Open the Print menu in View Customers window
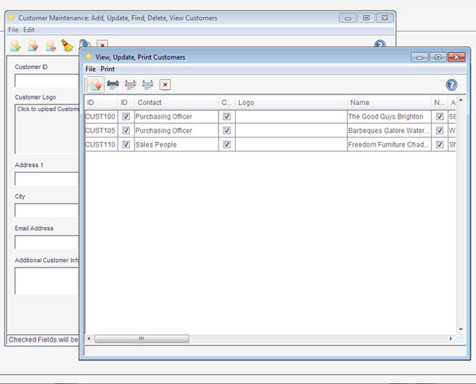This screenshot has height=384, width=476. (x=108, y=69)
